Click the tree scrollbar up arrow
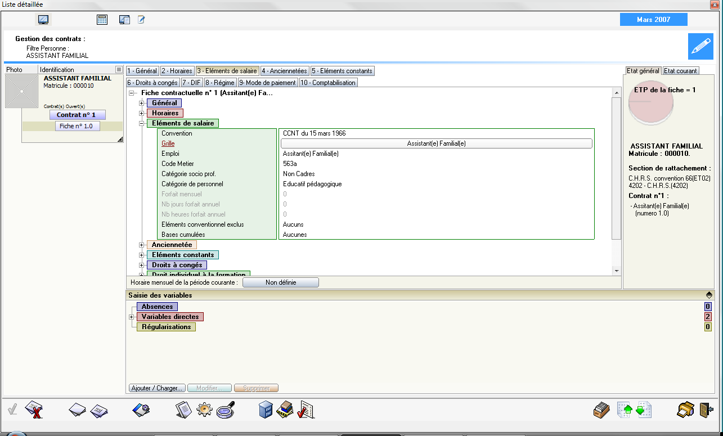Screen dimensions: 723x436 (617, 92)
